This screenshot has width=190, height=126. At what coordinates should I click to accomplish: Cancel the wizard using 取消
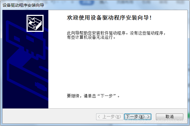pos(170,117)
